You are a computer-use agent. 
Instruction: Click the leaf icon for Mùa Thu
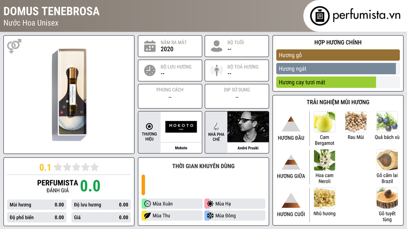[147, 215]
